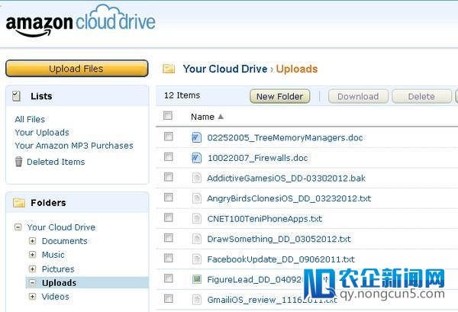Sort files by the Name column header
Screen dimensions: 458x312
[x=202, y=117]
